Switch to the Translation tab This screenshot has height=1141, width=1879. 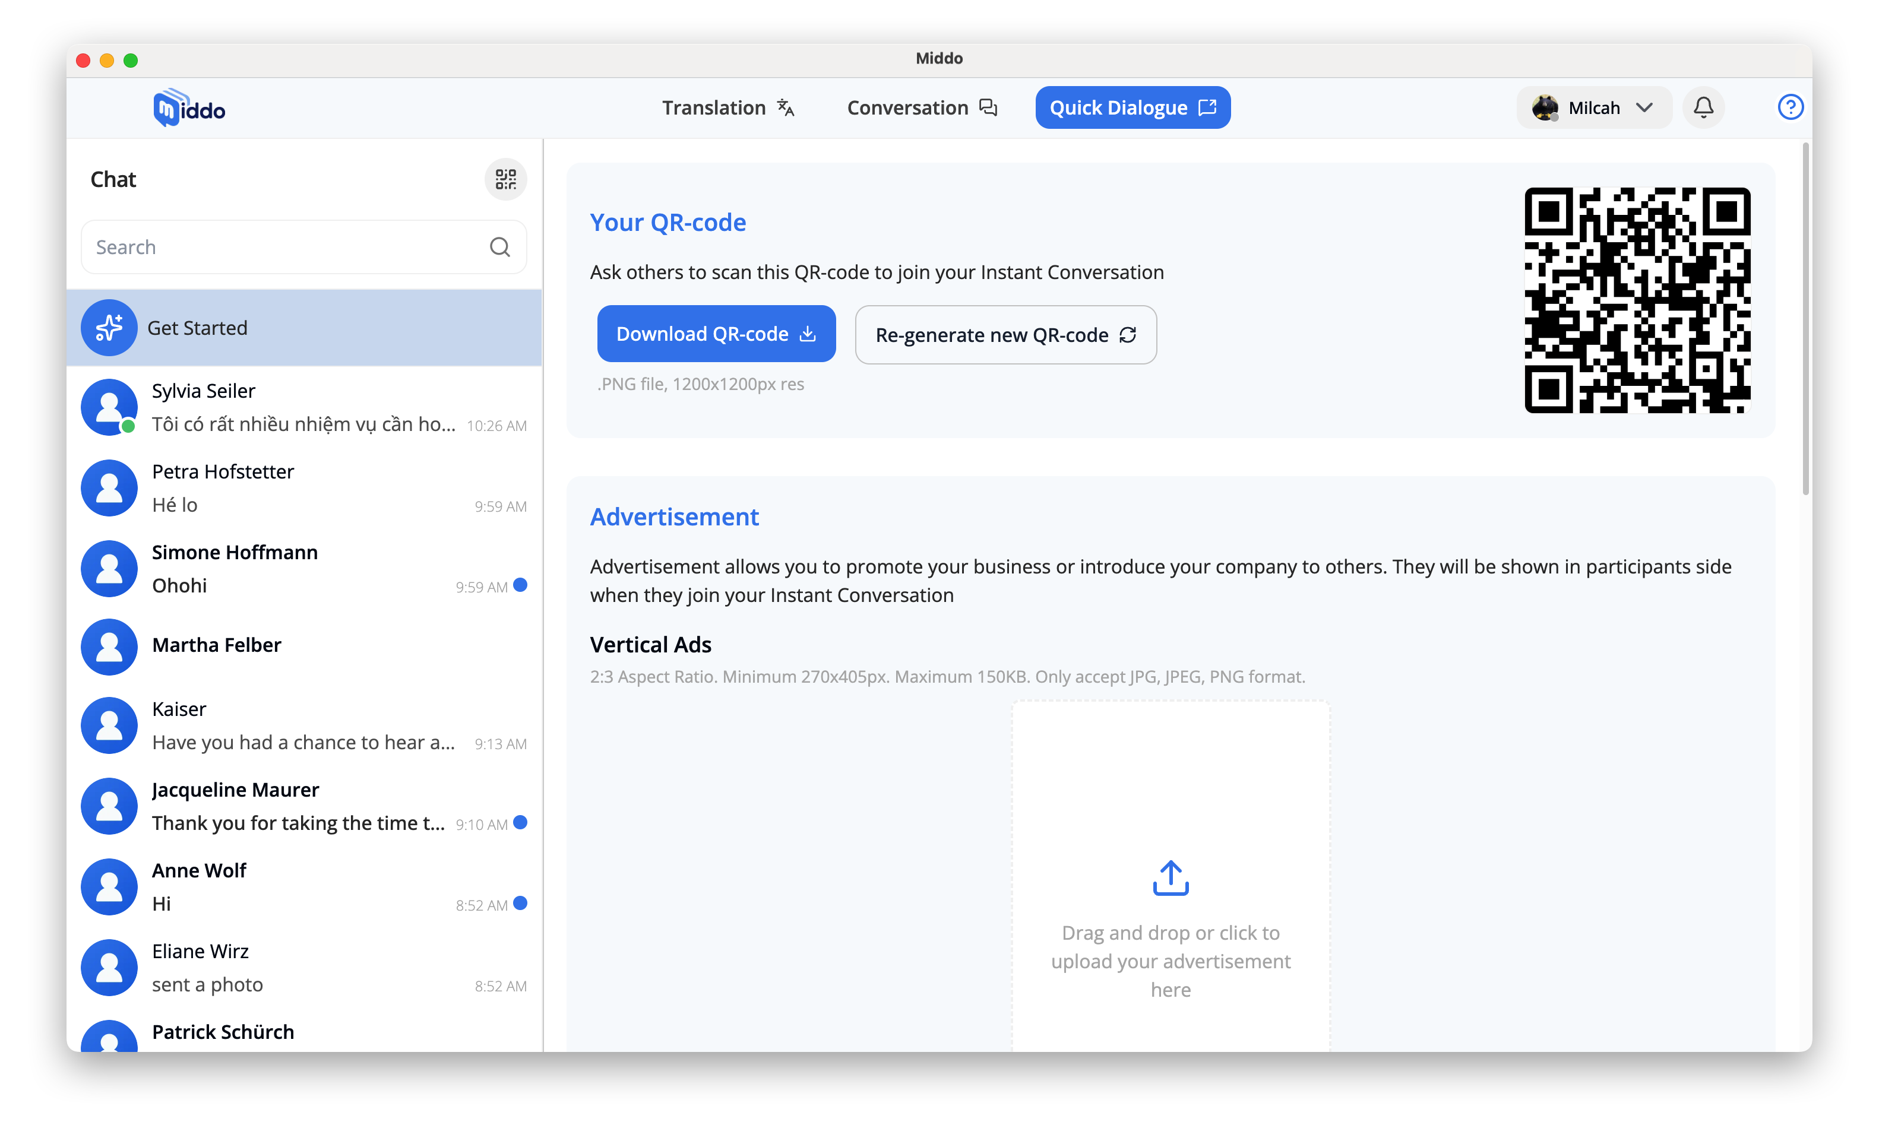pos(727,107)
